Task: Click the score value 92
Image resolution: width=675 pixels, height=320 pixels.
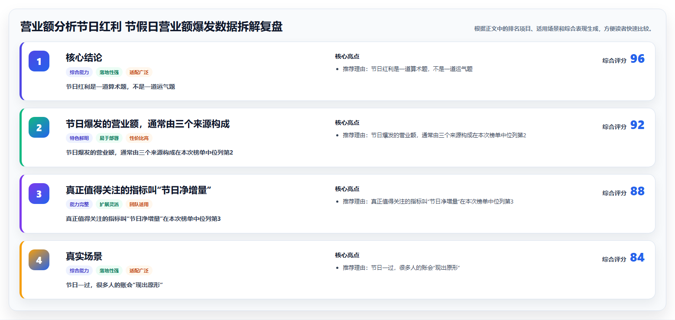Action: (x=637, y=125)
